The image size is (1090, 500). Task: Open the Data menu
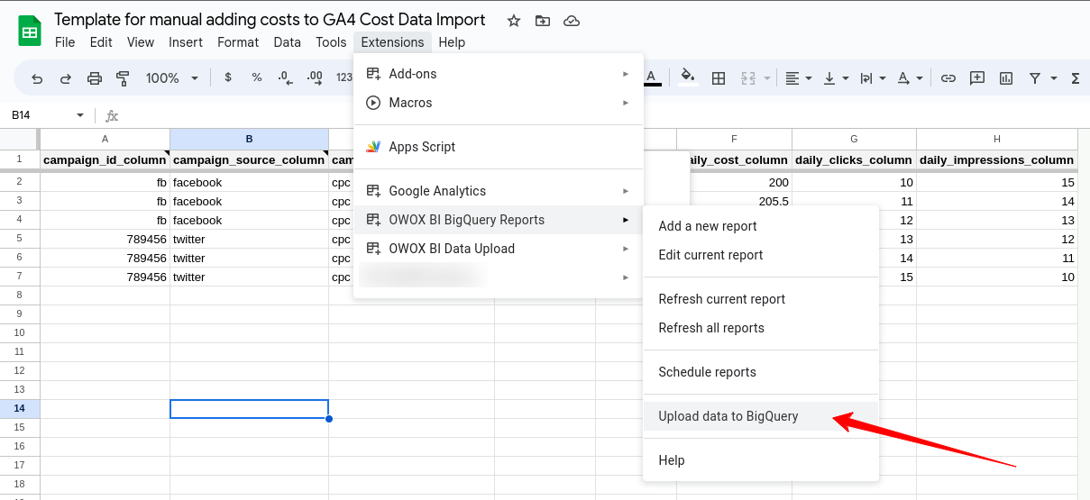click(288, 42)
